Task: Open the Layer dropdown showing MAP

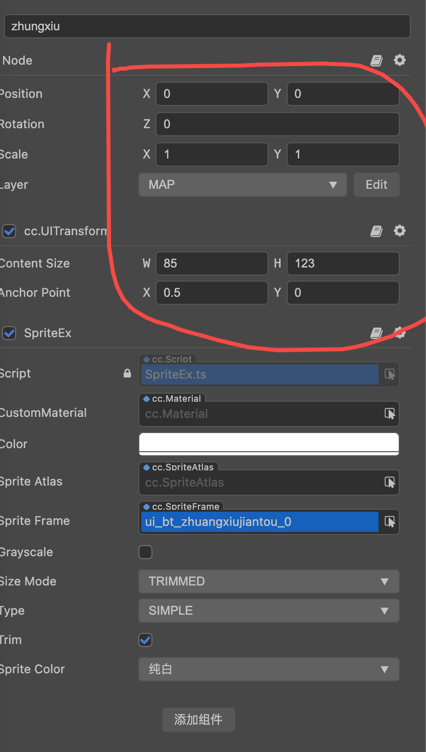Action: [242, 185]
